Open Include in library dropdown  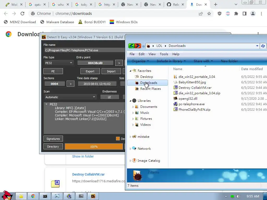pos(171,61)
